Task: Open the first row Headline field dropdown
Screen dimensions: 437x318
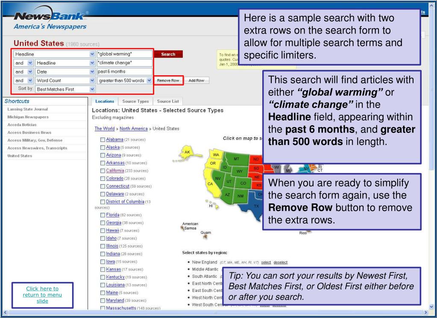Action: point(92,54)
